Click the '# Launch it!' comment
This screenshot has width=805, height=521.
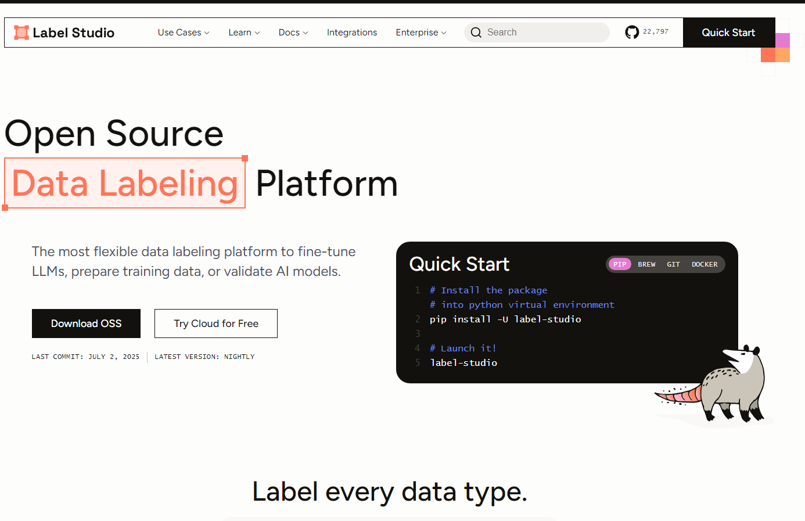463,348
